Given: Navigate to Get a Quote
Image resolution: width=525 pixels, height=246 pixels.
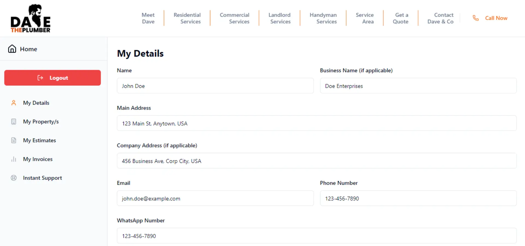Looking at the screenshot, I should tap(401, 18).
